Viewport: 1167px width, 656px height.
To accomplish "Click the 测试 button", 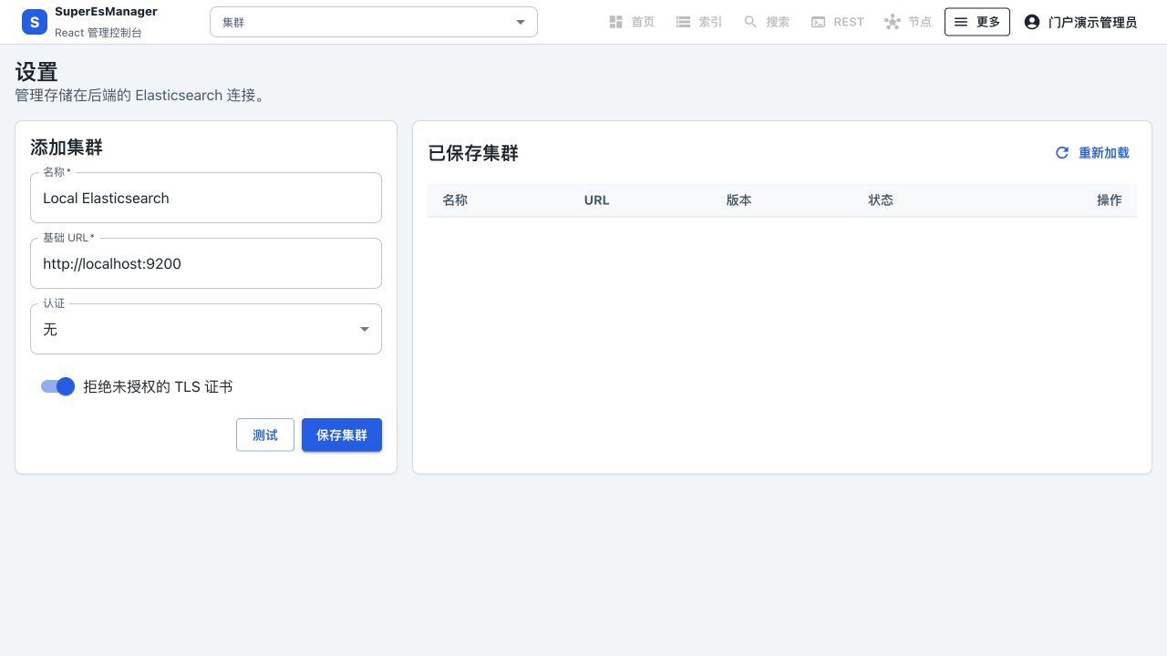I will pos(265,435).
